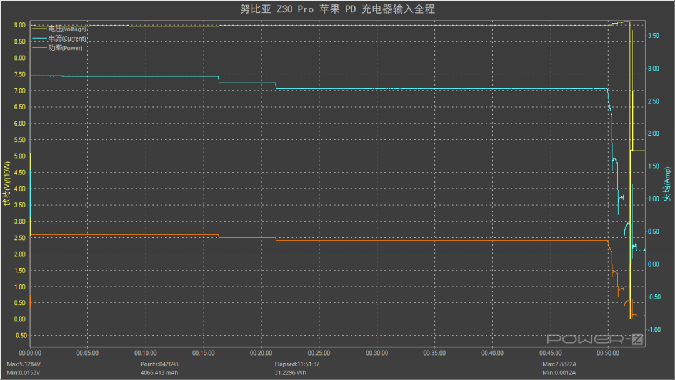Image resolution: width=675 pixels, height=380 pixels.
Task: Click the cyan Current legend line swatch
Action: (x=39, y=38)
